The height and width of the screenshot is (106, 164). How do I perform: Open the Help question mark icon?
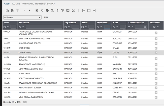point(57,11)
